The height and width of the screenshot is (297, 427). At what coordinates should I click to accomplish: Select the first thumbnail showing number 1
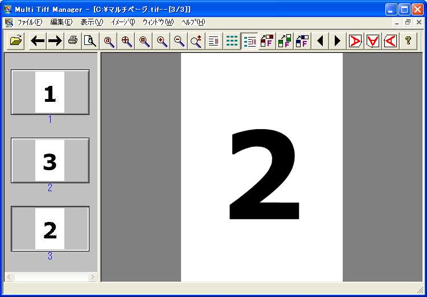pyautogui.click(x=50, y=92)
